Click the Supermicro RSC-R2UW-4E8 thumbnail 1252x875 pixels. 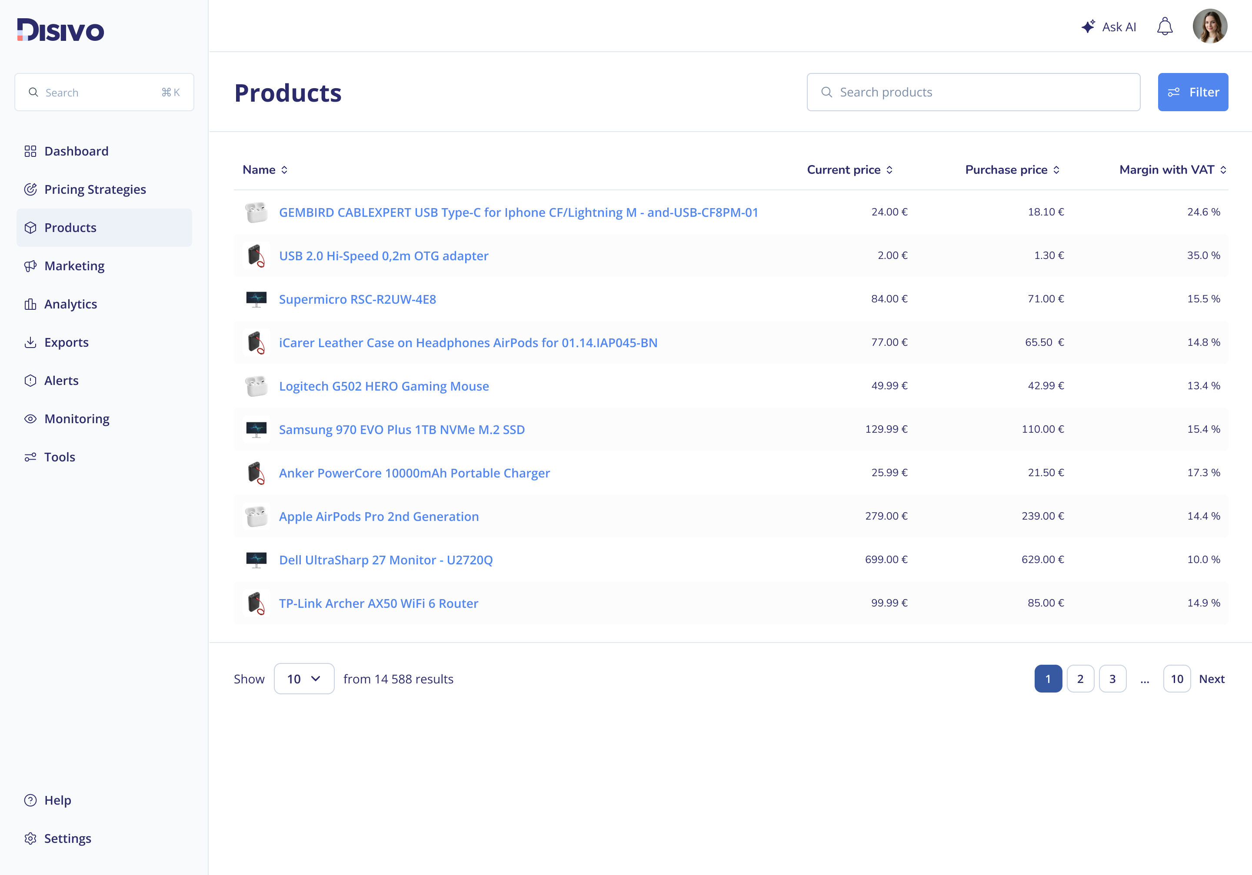(256, 299)
